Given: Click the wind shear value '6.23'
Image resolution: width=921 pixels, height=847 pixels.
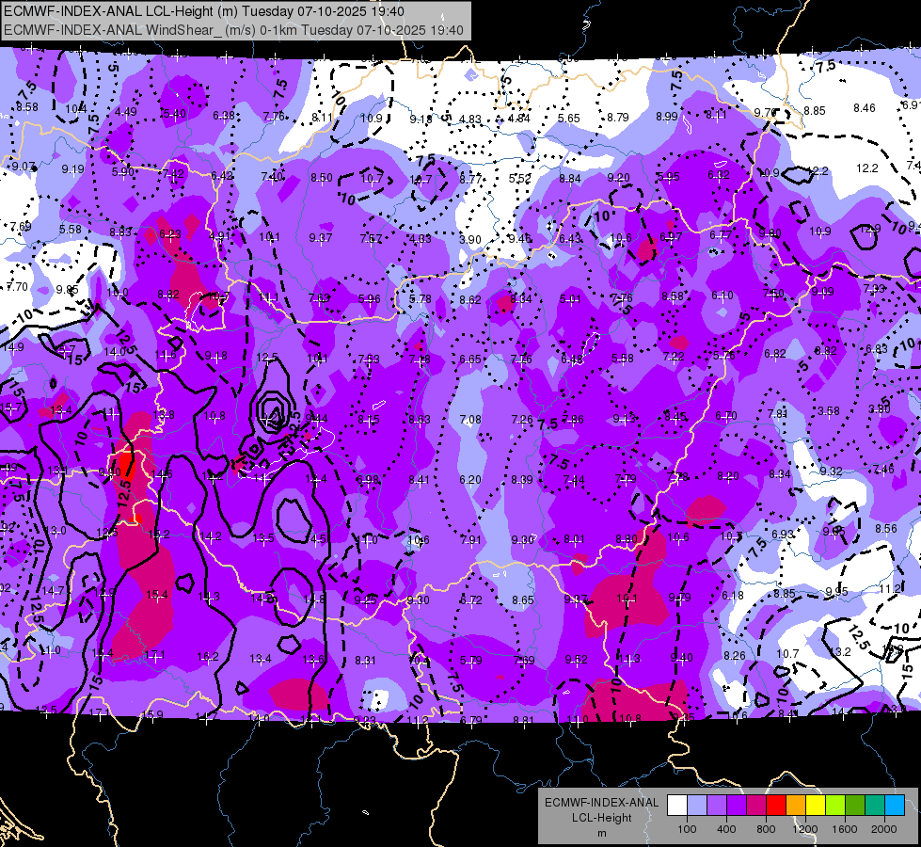Looking at the screenshot, I should pos(169,233).
